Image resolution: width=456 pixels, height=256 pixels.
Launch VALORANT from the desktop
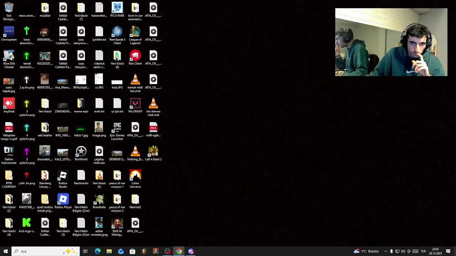click(135, 106)
